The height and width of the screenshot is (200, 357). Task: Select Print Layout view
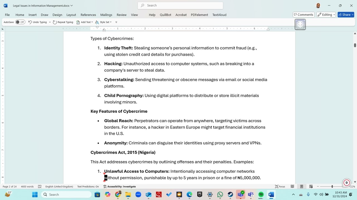[301, 186]
